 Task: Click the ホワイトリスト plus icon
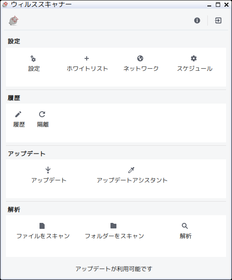(x=87, y=58)
